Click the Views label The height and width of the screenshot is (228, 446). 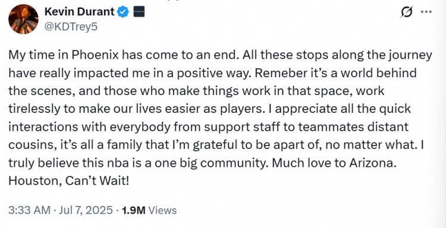(162, 210)
